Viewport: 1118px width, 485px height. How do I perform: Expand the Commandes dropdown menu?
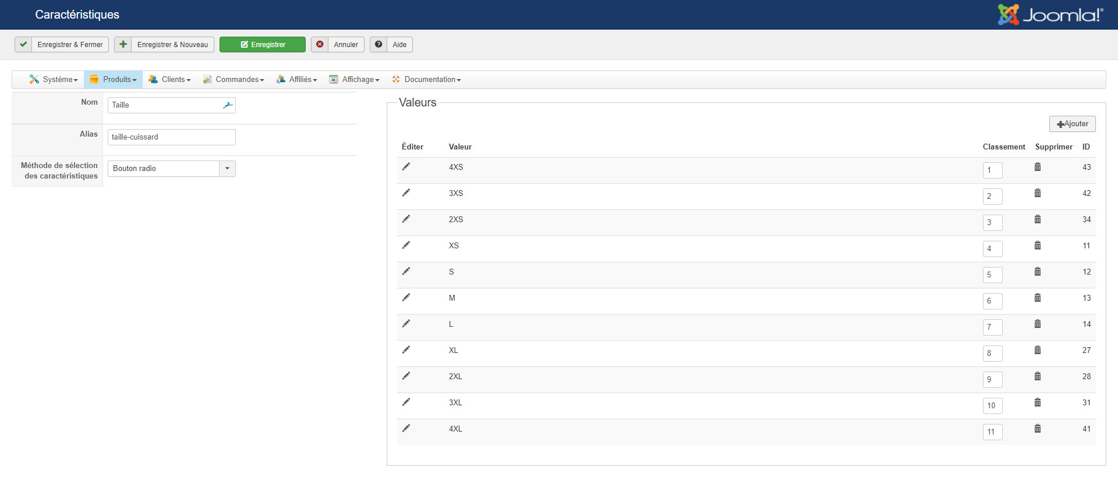click(x=233, y=80)
